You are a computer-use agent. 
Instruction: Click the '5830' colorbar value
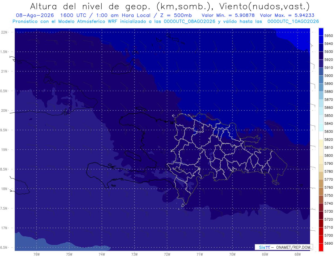point(329,131)
